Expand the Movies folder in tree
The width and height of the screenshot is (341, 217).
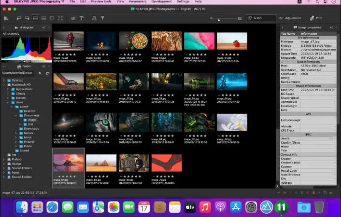16,133
